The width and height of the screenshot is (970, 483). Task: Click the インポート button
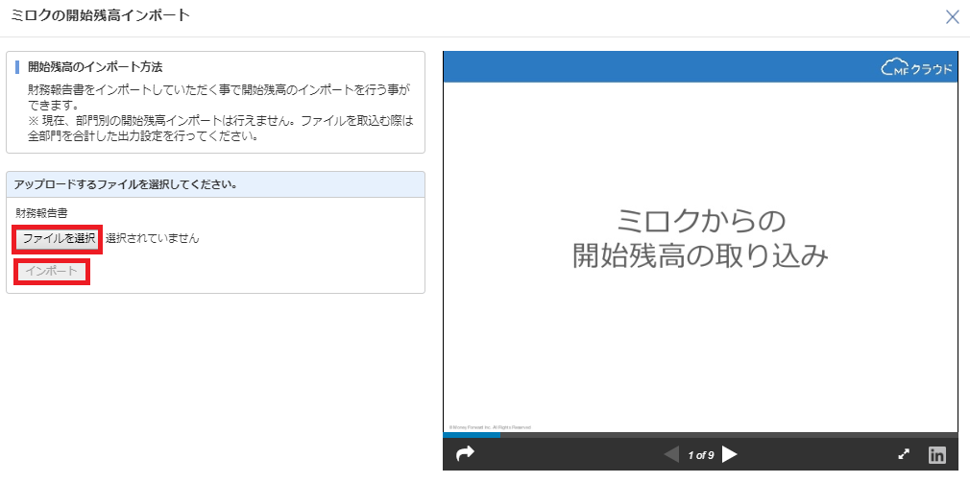tap(52, 272)
